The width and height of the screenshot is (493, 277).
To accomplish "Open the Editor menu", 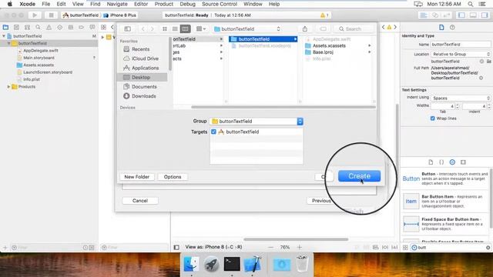I will pyautogui.click(x=141, y=4).
